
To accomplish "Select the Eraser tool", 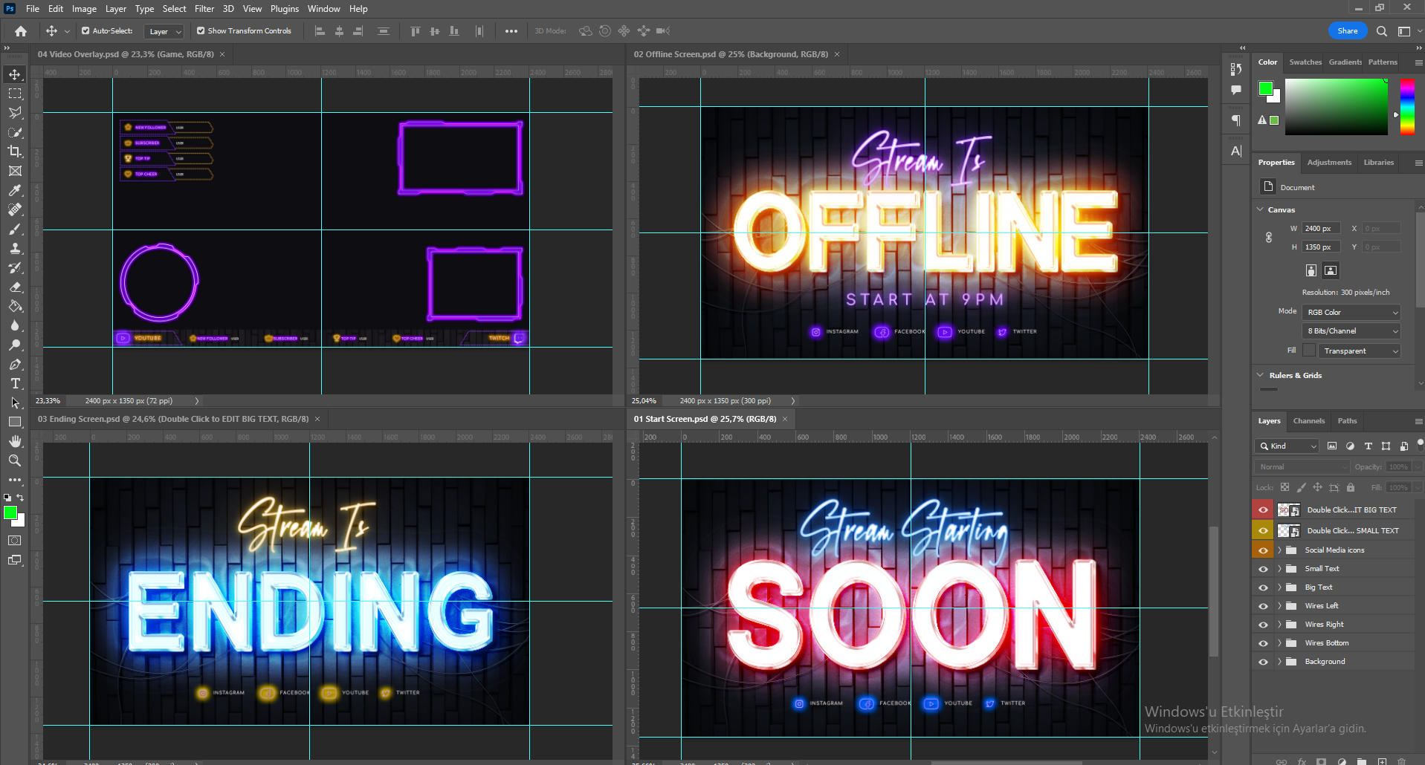I will click(15, 287).
